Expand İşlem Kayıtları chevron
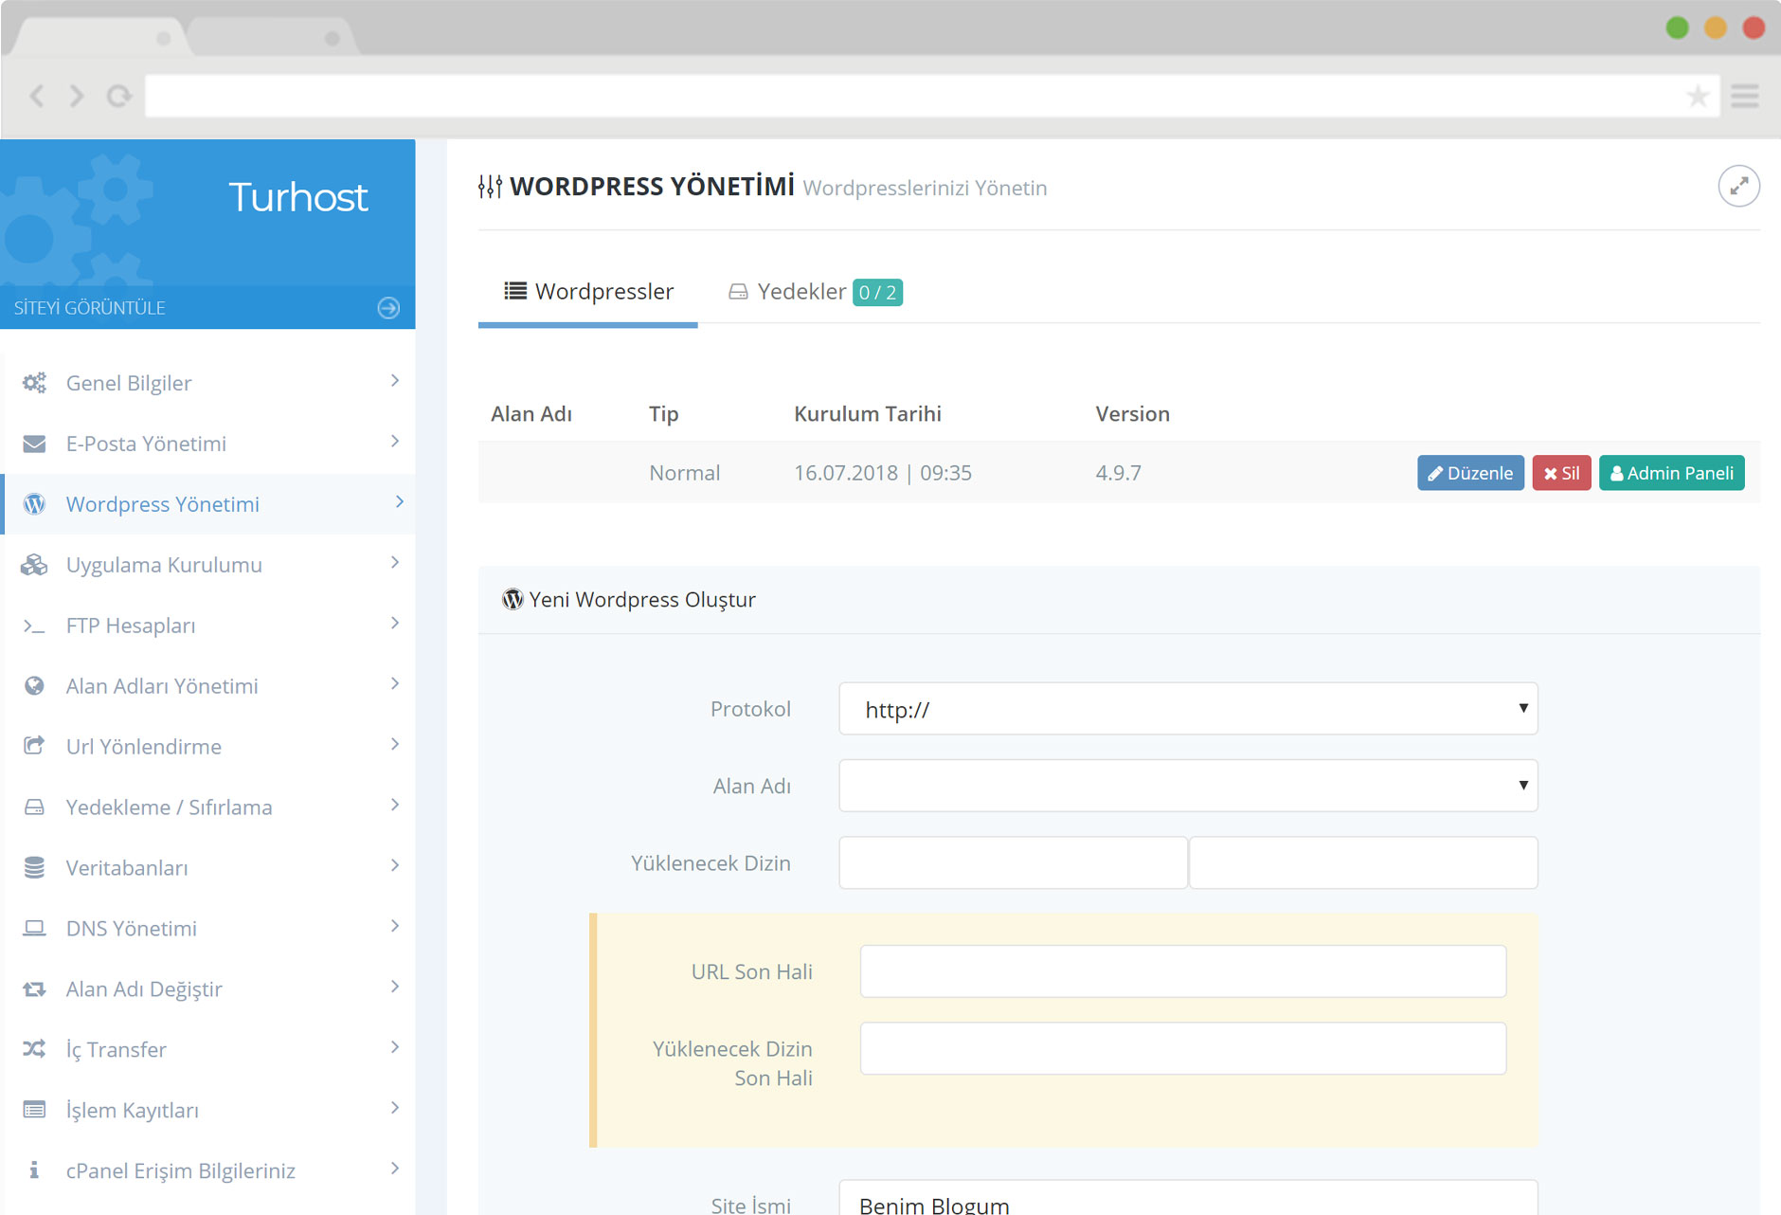1781x1215 pixels. pos(395,1108)
